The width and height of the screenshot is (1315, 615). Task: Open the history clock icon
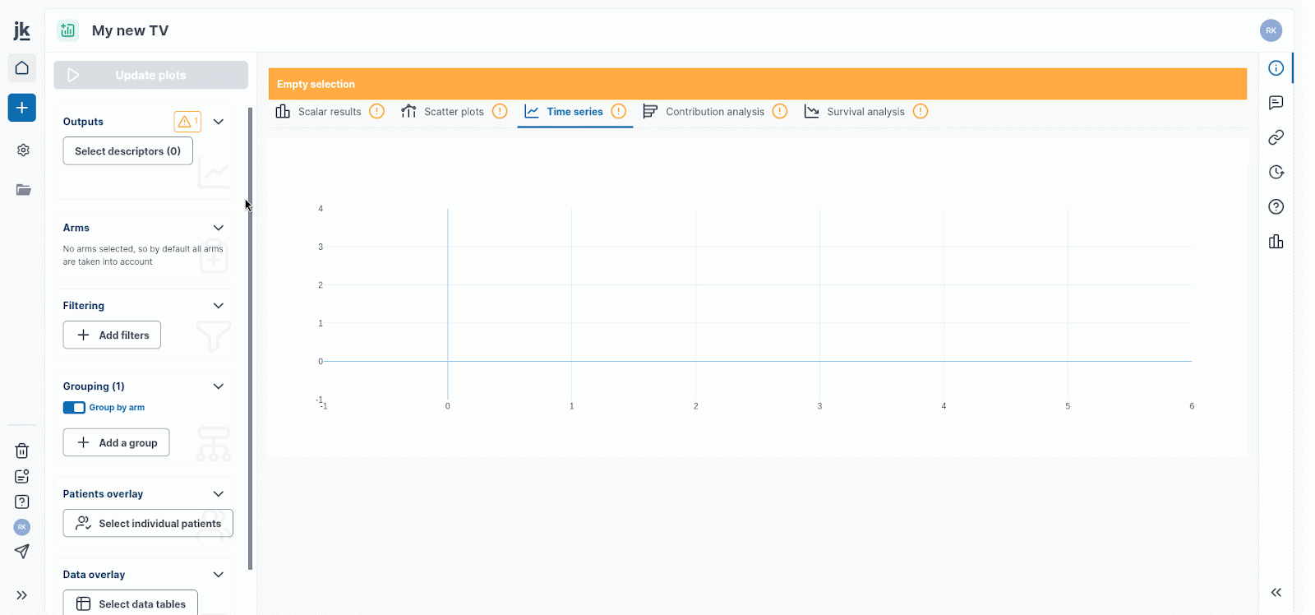(1276, 172)
